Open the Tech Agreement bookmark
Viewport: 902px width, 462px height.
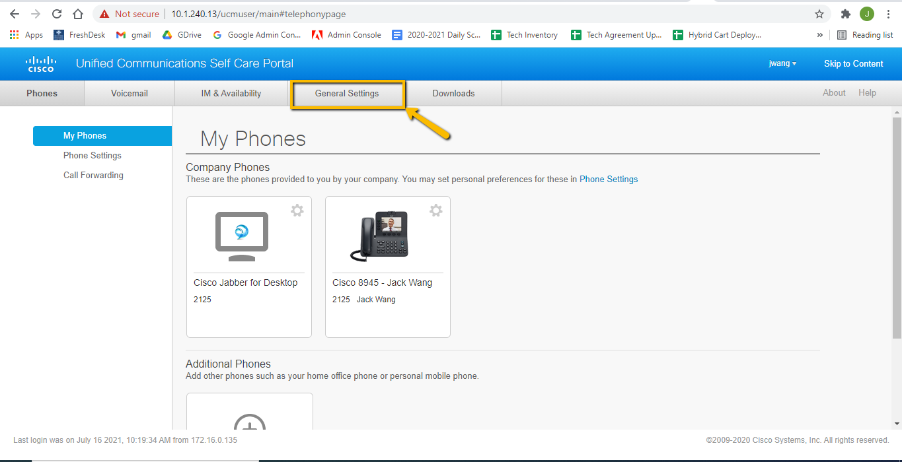point(617,35)
